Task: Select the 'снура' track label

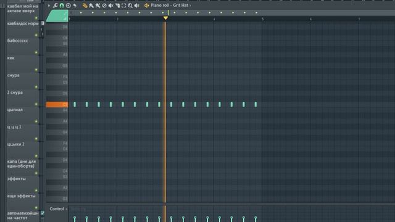Action: click(x=14, y=75)
